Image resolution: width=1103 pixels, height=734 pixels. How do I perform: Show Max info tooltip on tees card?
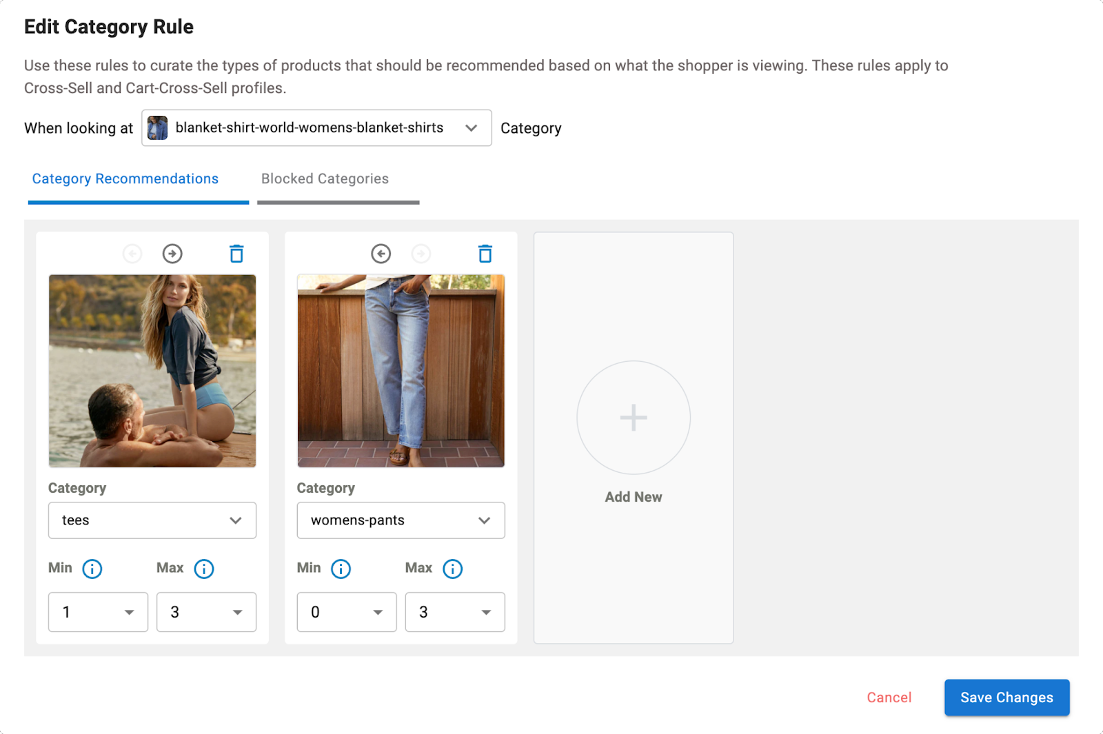point(204,569)
